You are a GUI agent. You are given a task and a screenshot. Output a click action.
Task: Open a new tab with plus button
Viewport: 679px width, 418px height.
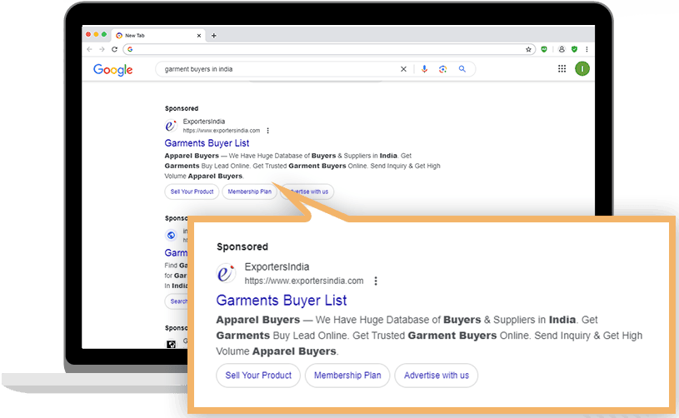(213, 36)
